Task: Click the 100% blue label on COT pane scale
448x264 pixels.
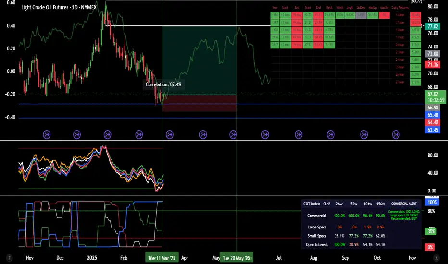Action: [x=432, y=202]
